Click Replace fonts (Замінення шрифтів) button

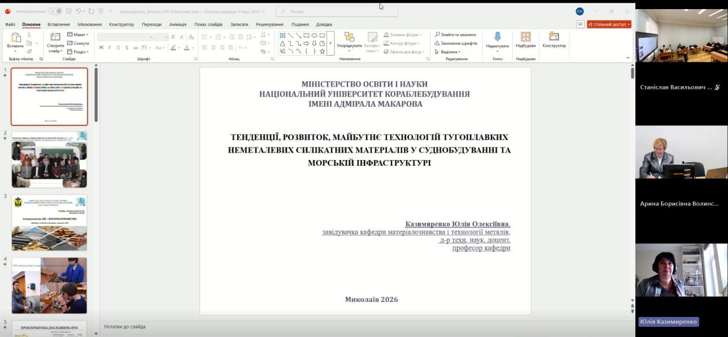point(456,43)
